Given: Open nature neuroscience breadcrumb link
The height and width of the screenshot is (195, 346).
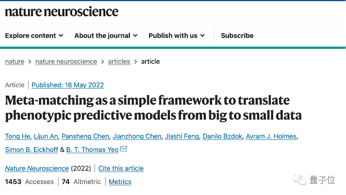Looking at the screenshot, I should (66, 61).
